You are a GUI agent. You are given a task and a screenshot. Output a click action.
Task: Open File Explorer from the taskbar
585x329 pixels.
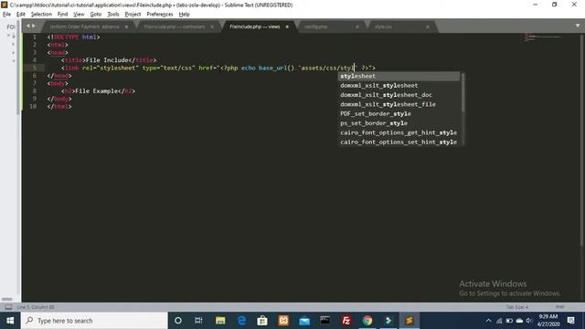point(220,321)
